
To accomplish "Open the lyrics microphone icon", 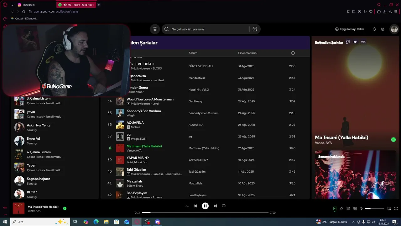I will (341, 208).
